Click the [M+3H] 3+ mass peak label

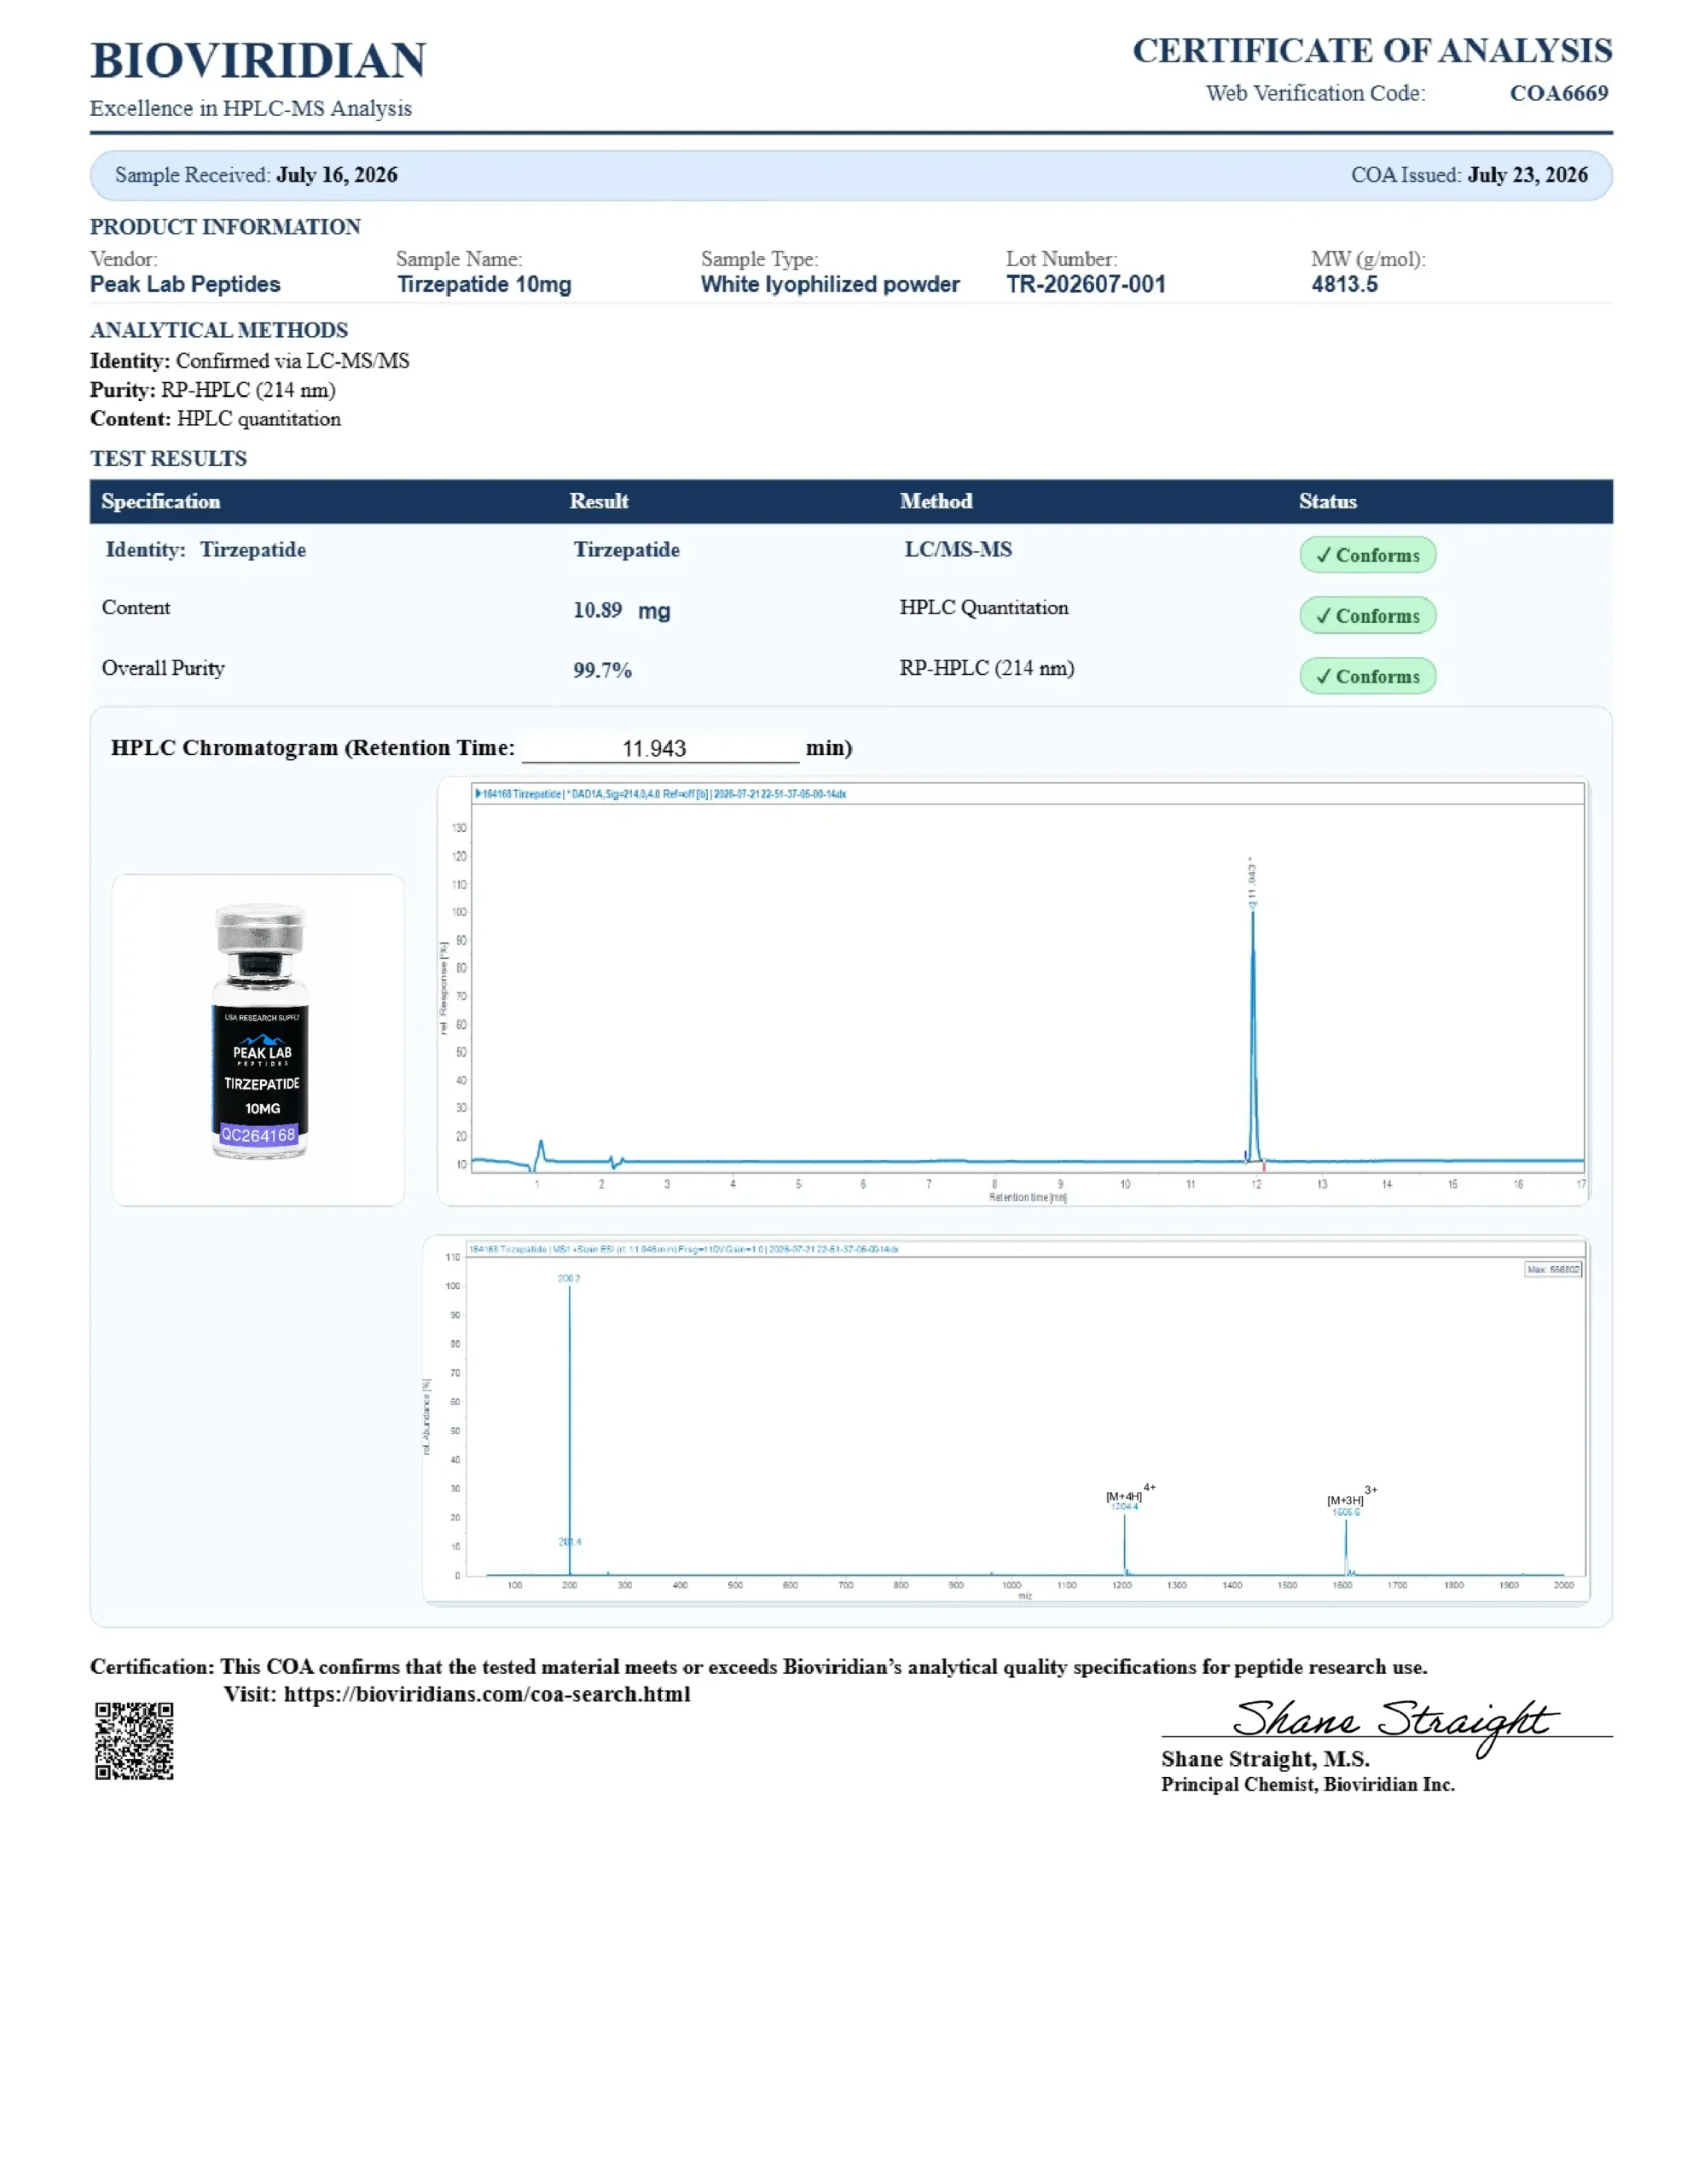1351,1498
